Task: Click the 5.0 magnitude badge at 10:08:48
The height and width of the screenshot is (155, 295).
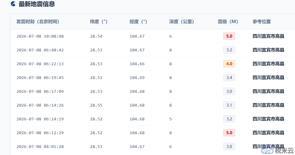Action: point(229,36)
